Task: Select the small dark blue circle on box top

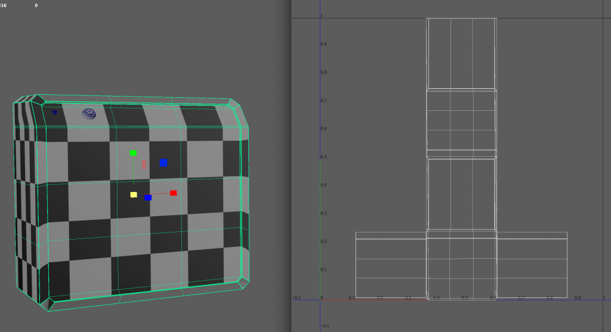Action: click(x=54, y=112)
